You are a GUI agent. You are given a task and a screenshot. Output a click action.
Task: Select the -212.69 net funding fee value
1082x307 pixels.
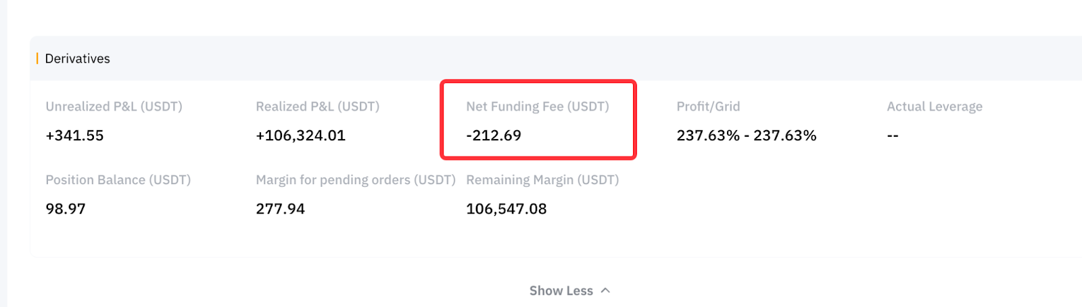coord(494,136)
